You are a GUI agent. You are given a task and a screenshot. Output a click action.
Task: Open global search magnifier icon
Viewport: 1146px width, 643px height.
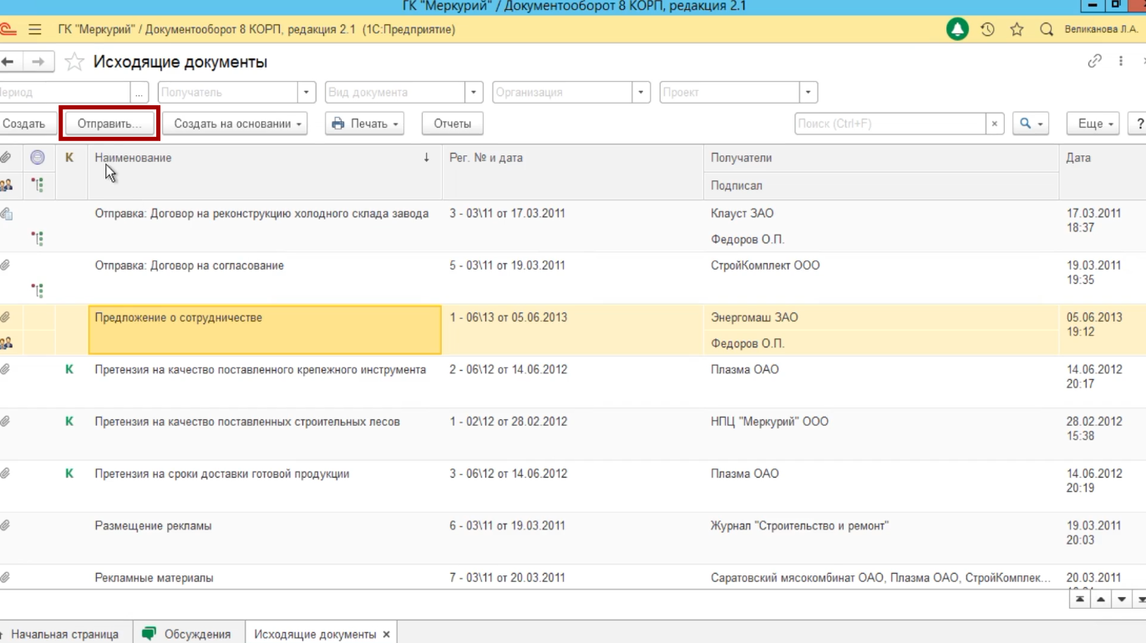[x=1046, y=29]
